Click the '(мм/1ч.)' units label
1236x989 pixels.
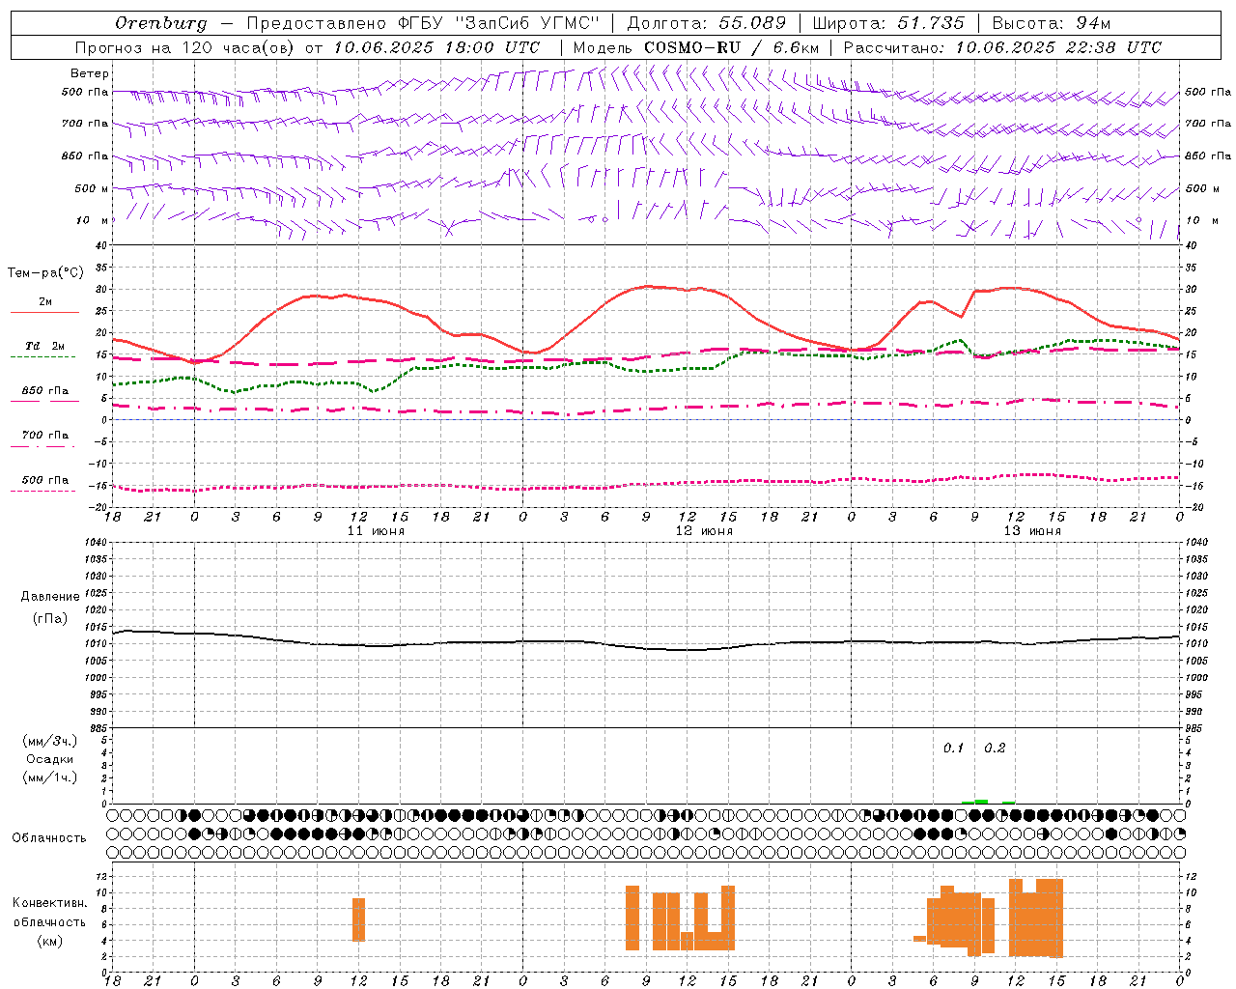coord(50,777)
